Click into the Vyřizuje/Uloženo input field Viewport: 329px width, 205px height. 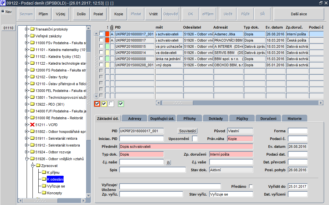[x=170, y=186]
